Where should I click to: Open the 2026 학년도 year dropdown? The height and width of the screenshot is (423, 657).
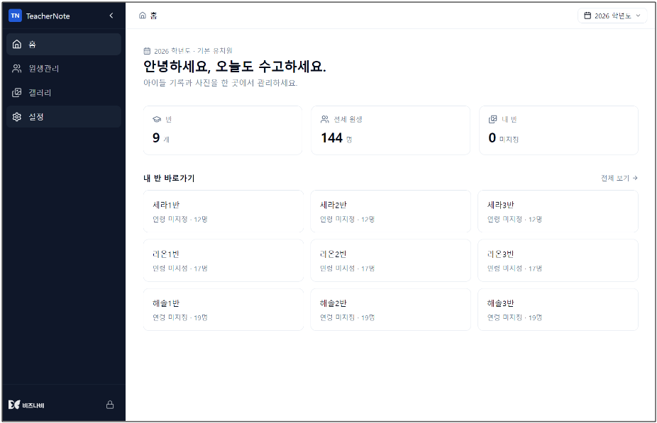click(612, 16)
